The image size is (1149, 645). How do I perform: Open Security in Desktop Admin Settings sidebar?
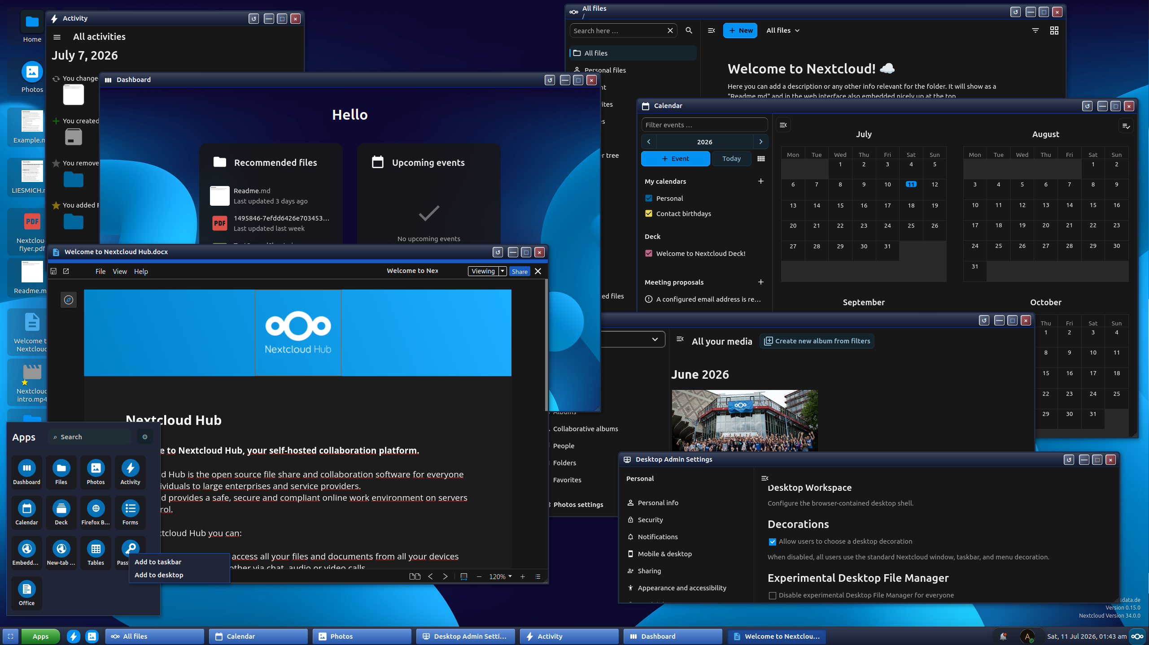tap(650, 519)
